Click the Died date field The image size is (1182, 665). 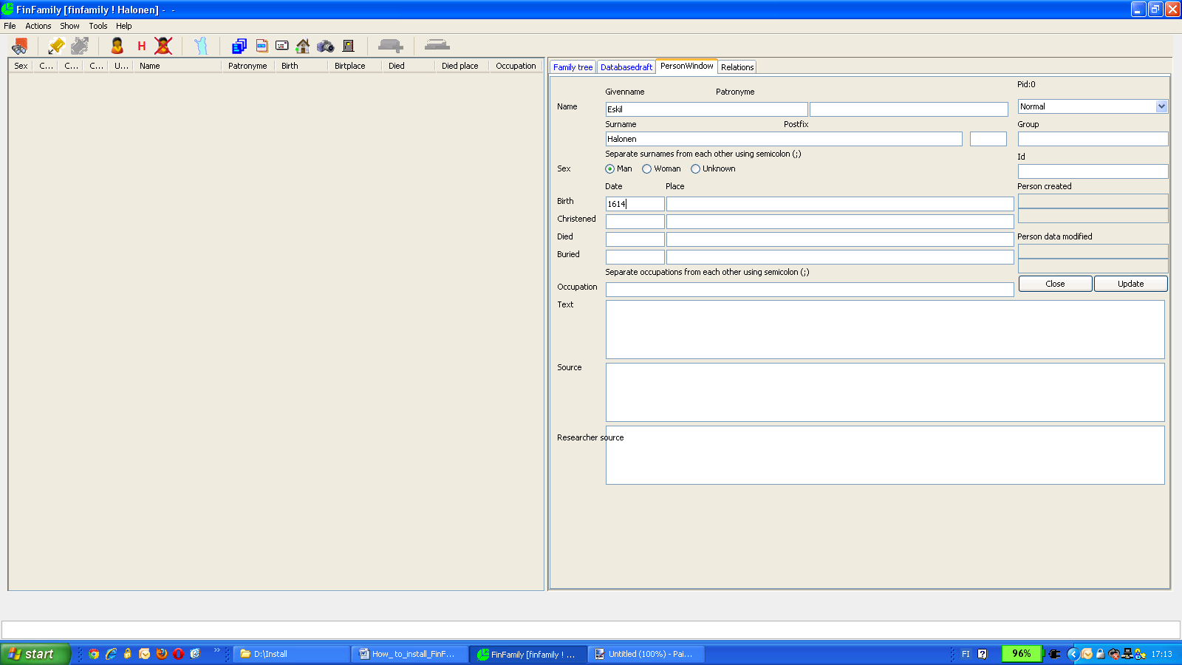click(x=635, y=239)
